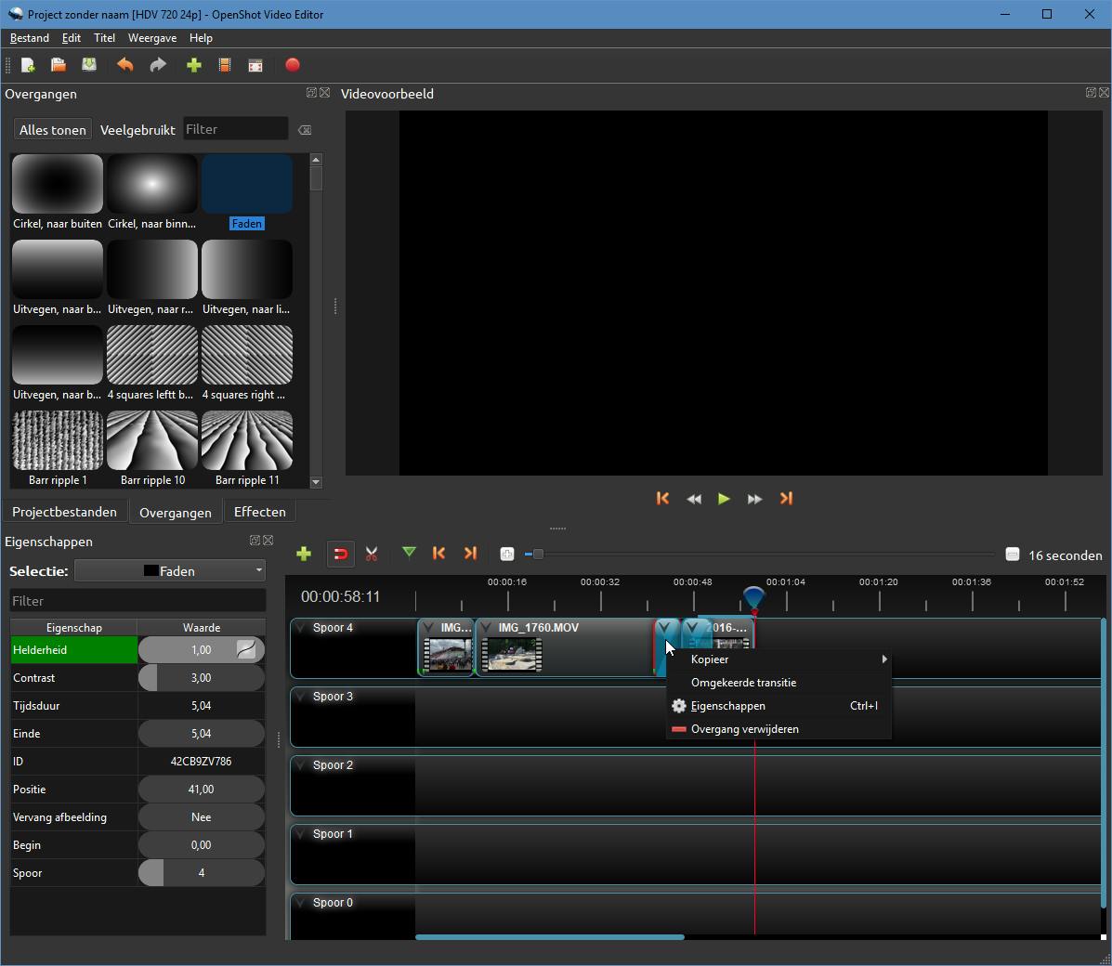Click the Import Files green plus icon
This screenshot has width=1112, height=966.
(194, 65)
